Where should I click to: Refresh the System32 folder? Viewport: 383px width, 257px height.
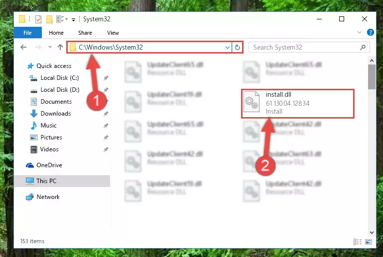coord(238,47)
